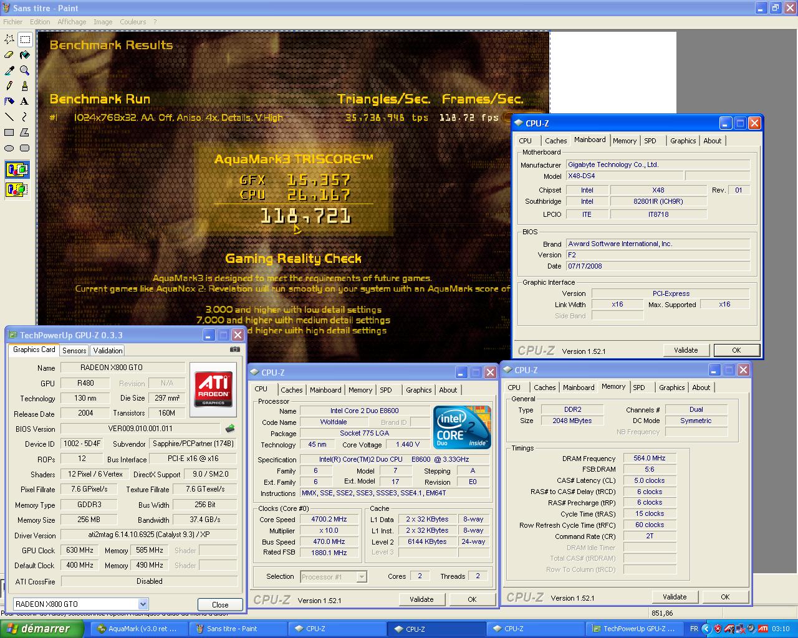Select the Airbrush spray tool

pos(9,101)
